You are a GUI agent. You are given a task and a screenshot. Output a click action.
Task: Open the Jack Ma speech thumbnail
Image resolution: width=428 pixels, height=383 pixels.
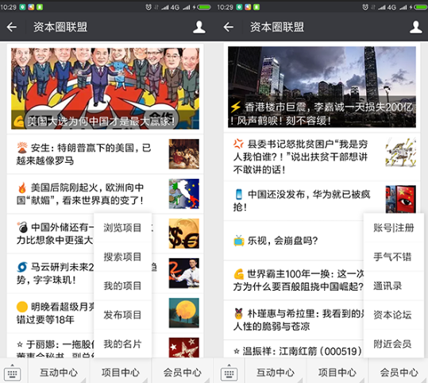click(183, 273)
